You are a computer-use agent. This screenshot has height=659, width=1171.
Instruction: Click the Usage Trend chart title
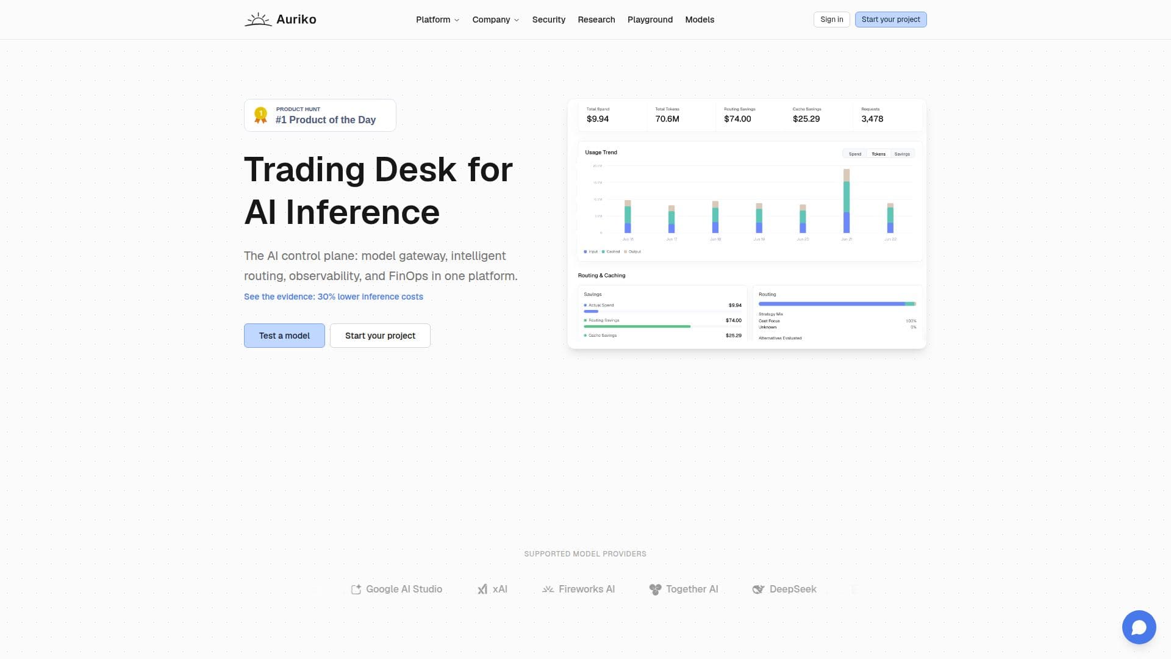click(601, 153)
